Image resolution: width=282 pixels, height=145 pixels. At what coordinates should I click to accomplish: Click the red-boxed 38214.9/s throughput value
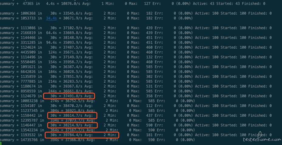72,125
